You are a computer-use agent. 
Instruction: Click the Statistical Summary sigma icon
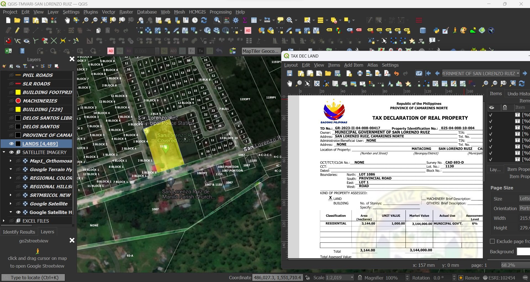(x=245, y=20)
